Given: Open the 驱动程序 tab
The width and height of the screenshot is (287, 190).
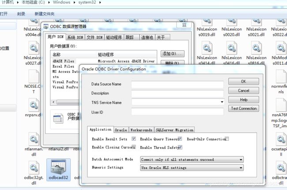Looking at the screenshot, I should [114, 37].
